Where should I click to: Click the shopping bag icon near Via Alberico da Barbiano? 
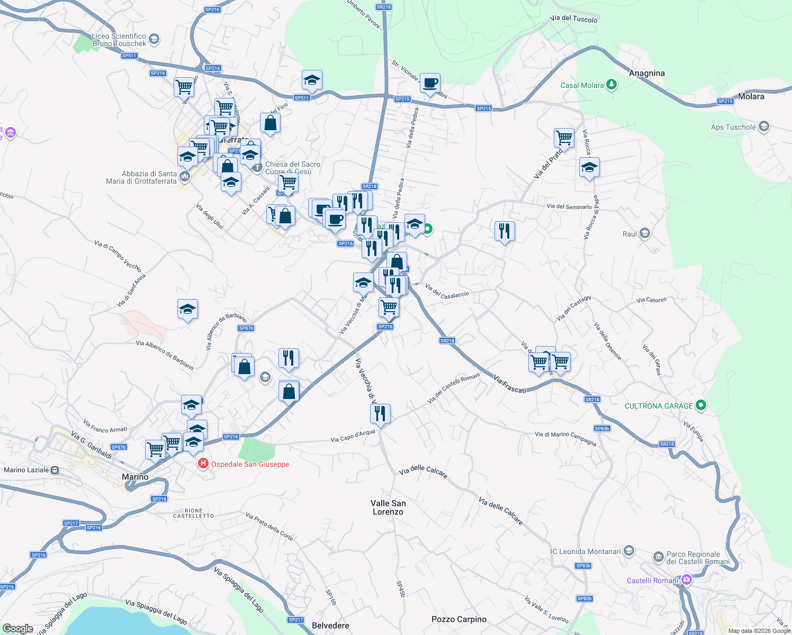tap(244, 365)
